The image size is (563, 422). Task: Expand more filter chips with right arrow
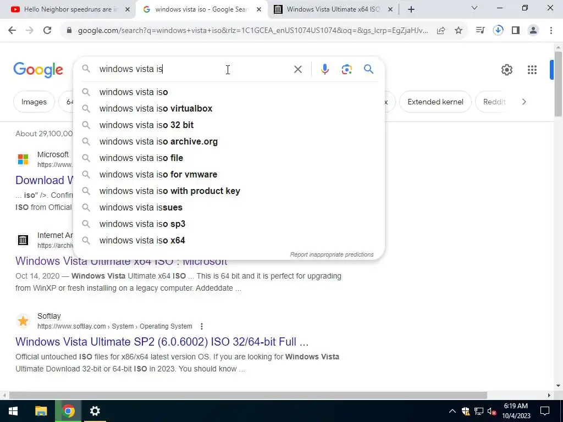[524, 102]
